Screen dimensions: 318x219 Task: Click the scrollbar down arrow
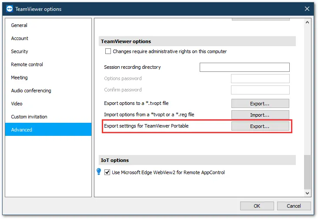(x=307, y=193)
